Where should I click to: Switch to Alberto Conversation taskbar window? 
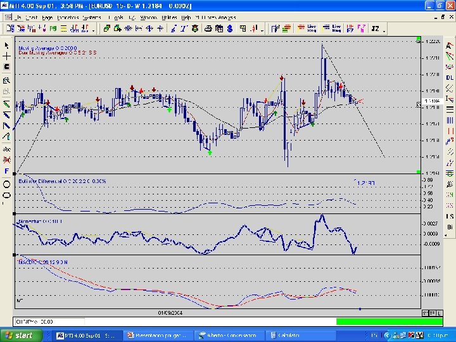coord(230,335)
